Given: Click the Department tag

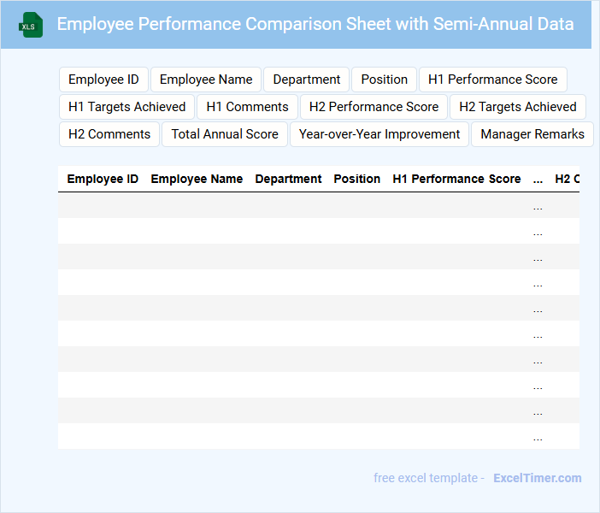Looking at the screenshot, I should 307,80.
